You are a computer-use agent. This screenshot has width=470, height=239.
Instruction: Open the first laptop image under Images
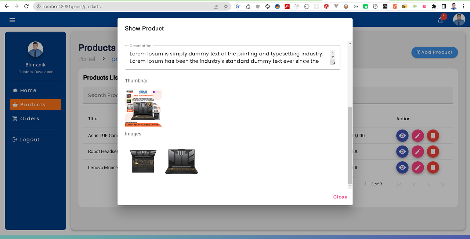coord(143,161)
